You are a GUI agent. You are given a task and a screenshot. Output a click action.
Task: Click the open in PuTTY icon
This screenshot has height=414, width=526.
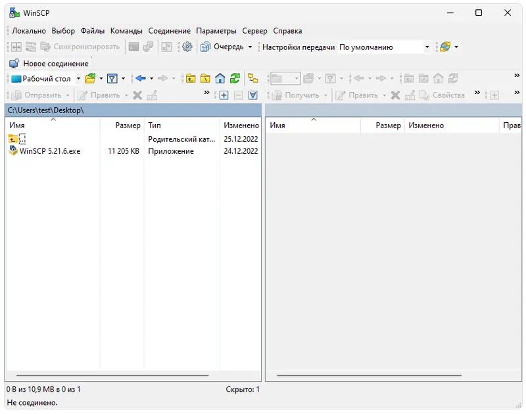click(148, 47)
